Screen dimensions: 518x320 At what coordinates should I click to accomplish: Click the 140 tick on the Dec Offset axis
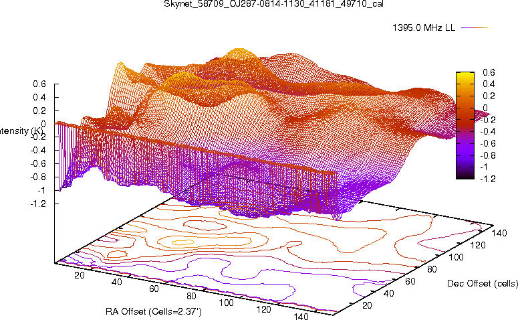click(x=499, y=233)
